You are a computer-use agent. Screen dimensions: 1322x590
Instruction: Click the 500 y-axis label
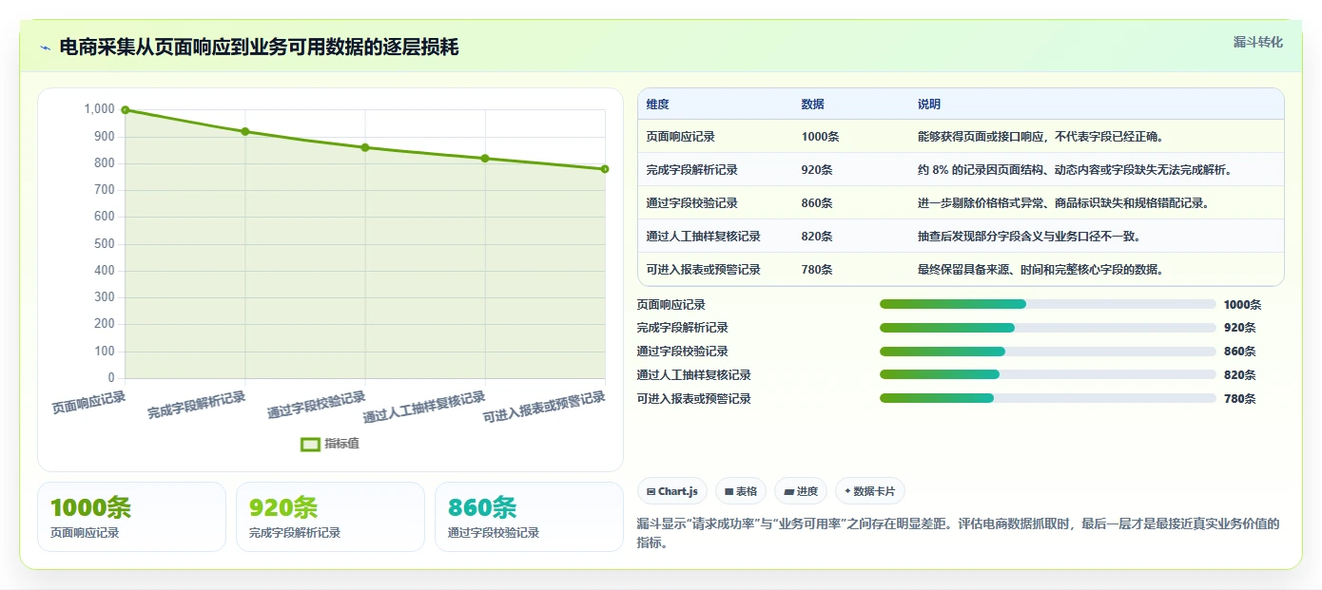pos(105,244)
